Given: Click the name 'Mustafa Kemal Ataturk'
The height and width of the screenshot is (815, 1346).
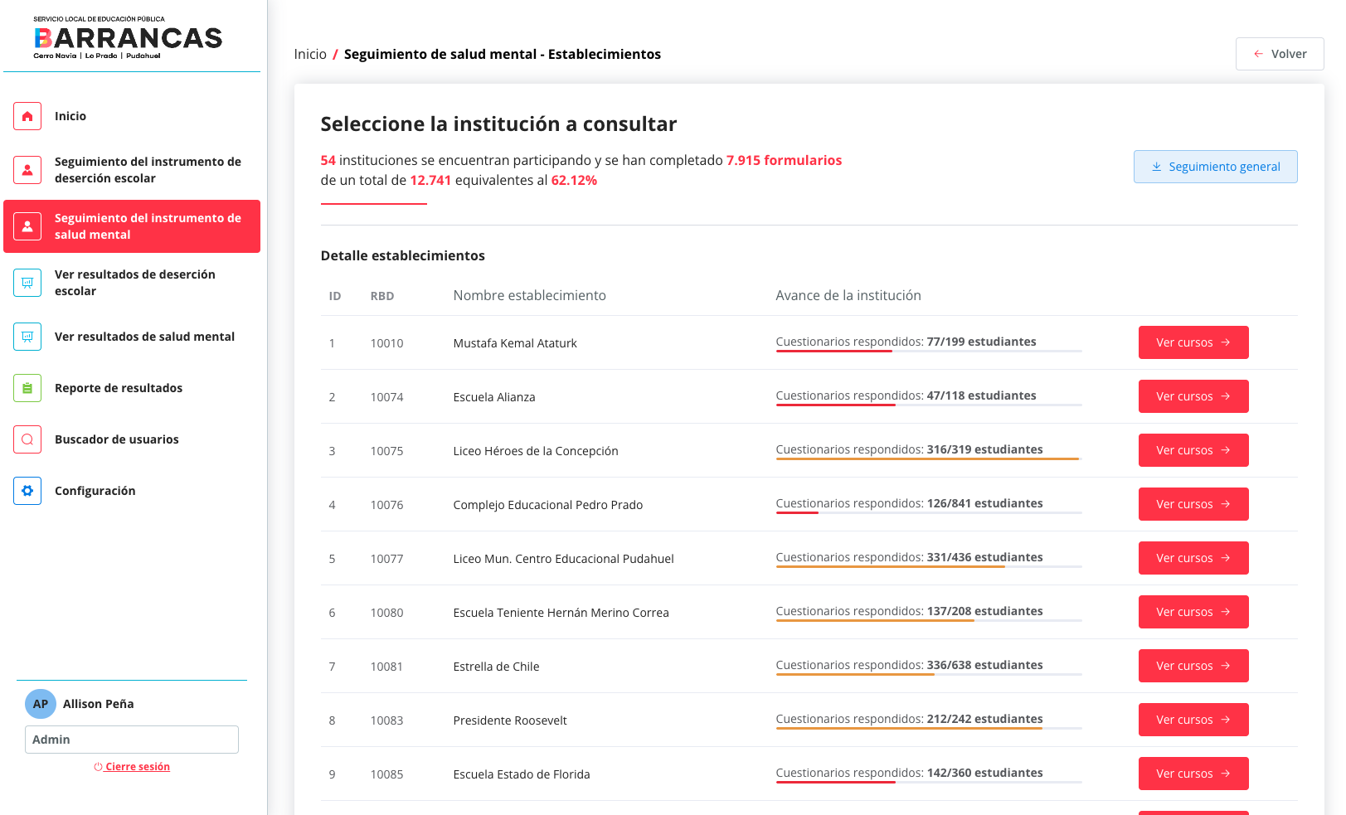Looking at the screenshot, I should tap(515, 343).
